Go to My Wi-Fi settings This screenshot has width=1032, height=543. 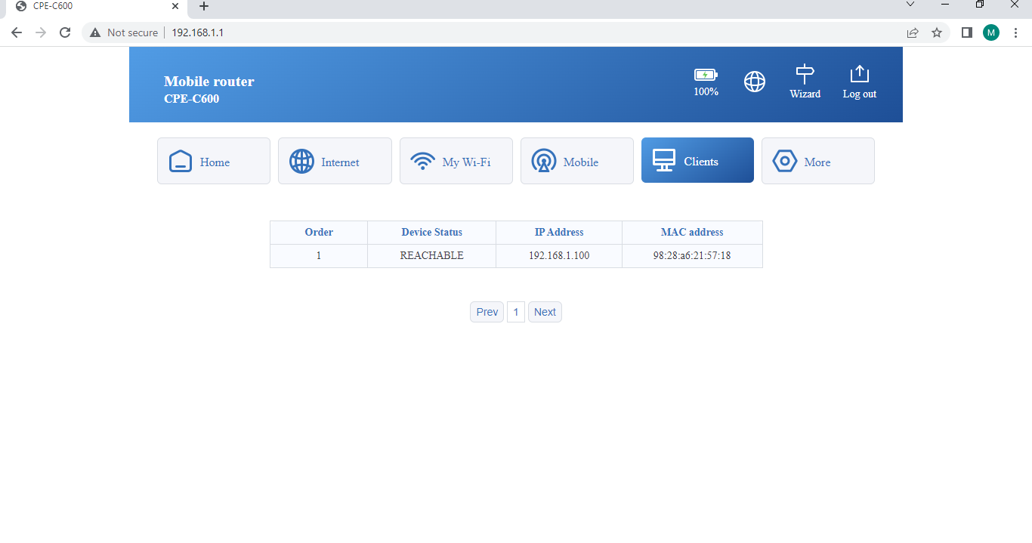point(456,161)
